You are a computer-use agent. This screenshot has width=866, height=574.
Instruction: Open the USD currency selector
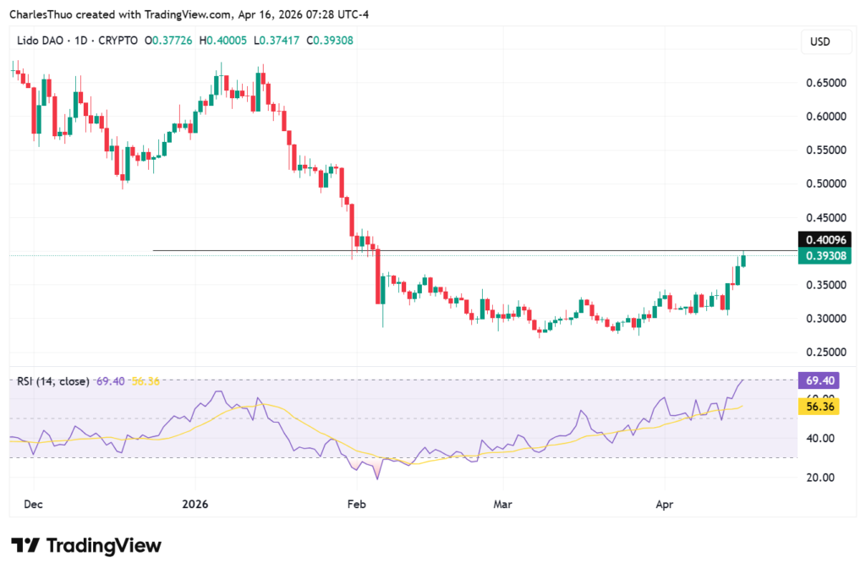click(825, 41)
